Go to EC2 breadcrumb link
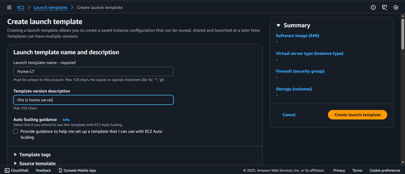 click(x=21, y=7)
